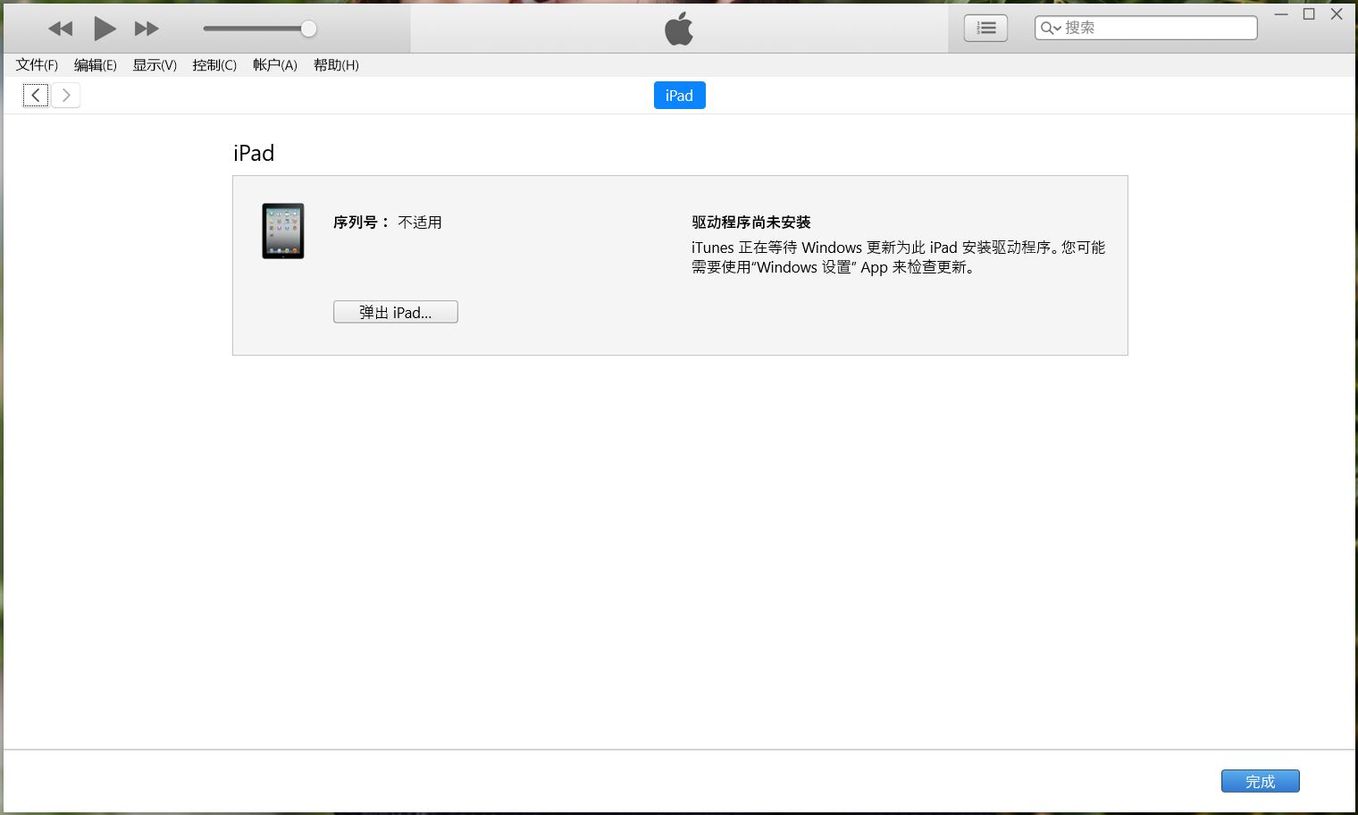Open the 文件(F) menu

coord(37,65)
